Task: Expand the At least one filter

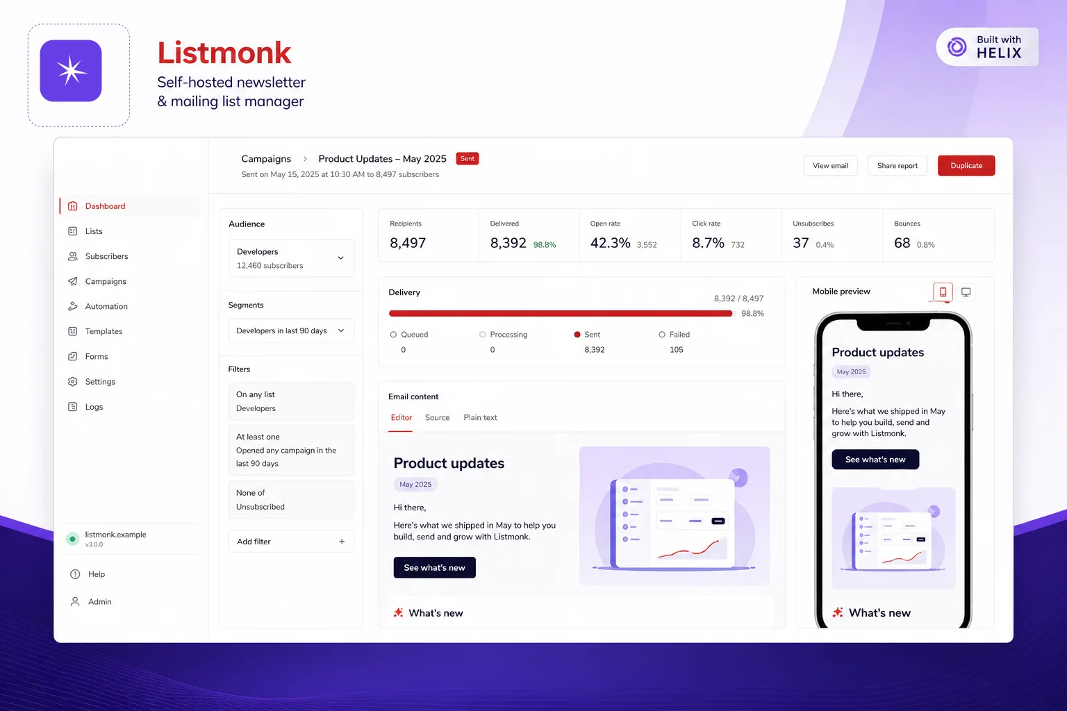Action: click(291, 450)
